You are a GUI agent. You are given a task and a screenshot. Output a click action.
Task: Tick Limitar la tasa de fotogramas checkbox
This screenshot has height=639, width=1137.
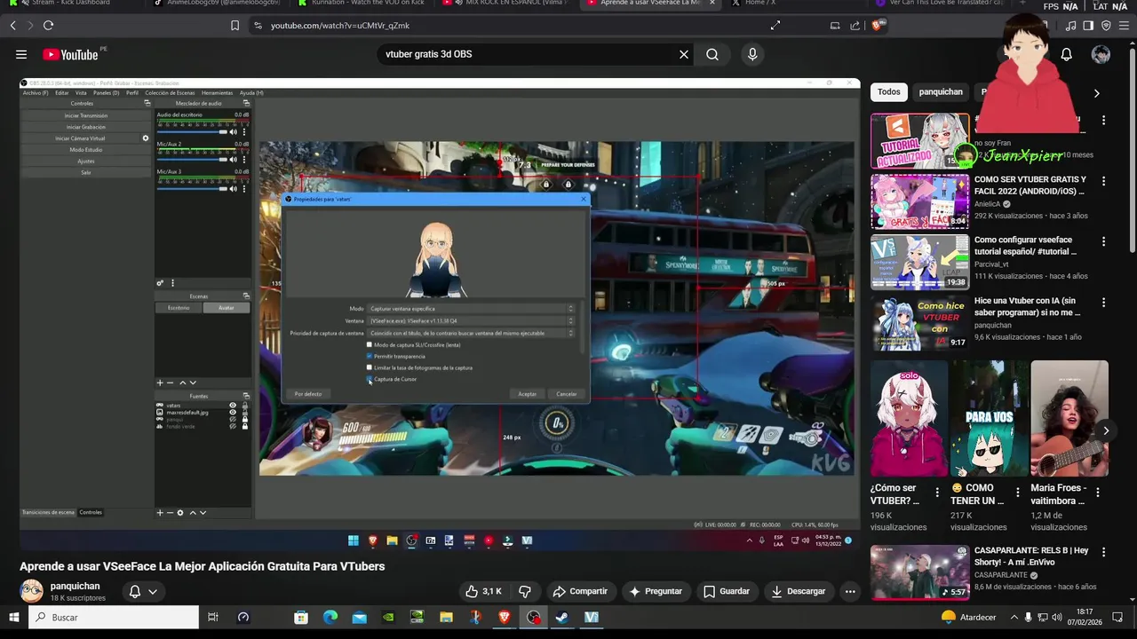(x=370, y=367)
